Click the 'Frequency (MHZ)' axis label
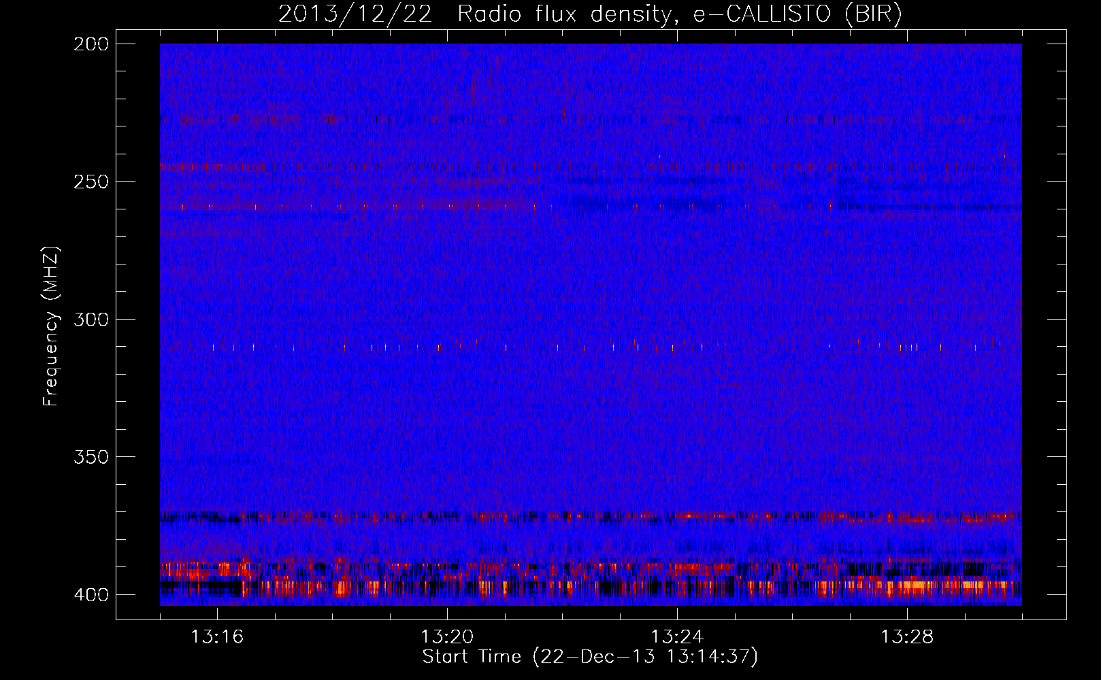The image size is (1101, 680). click(x=51, y=326)
